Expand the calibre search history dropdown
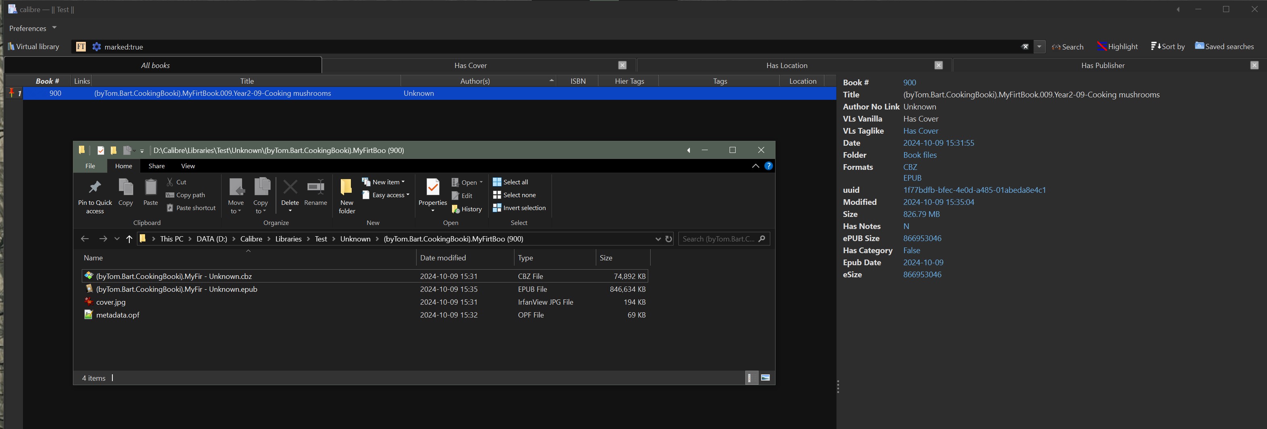The width and height of the screenshot is (1267, 429). (1039, 47)
